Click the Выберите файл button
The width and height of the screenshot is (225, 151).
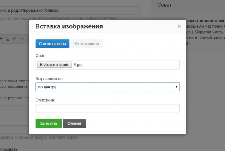click(x=54, y=65)
